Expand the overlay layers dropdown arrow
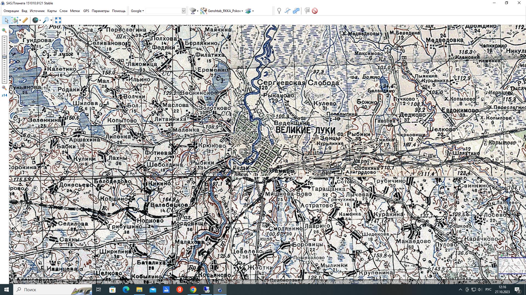 click(x=253, y=11)
